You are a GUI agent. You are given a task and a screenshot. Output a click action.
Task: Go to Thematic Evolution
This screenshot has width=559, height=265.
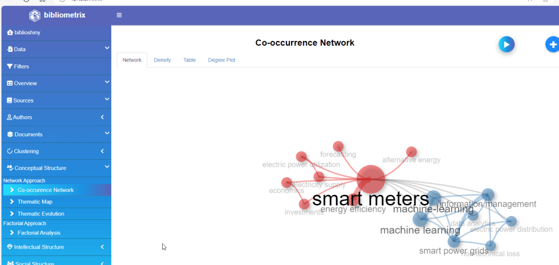[40, 214]
